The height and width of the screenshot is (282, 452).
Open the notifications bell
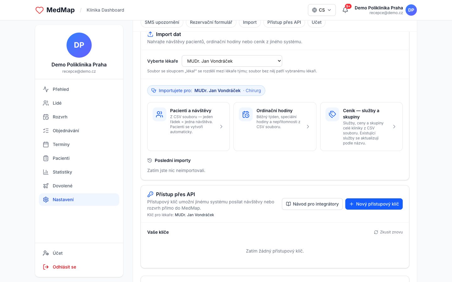coord(345,10)
